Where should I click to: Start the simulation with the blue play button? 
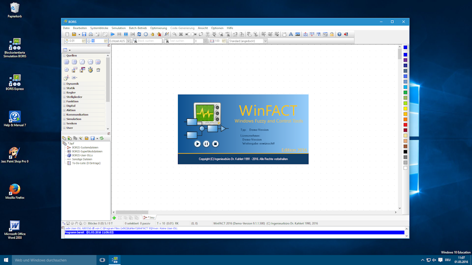(113, 34)
